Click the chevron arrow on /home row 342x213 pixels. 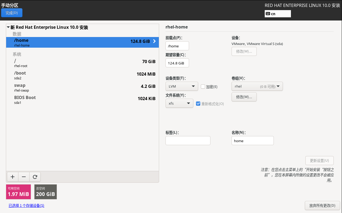(154, 41)
